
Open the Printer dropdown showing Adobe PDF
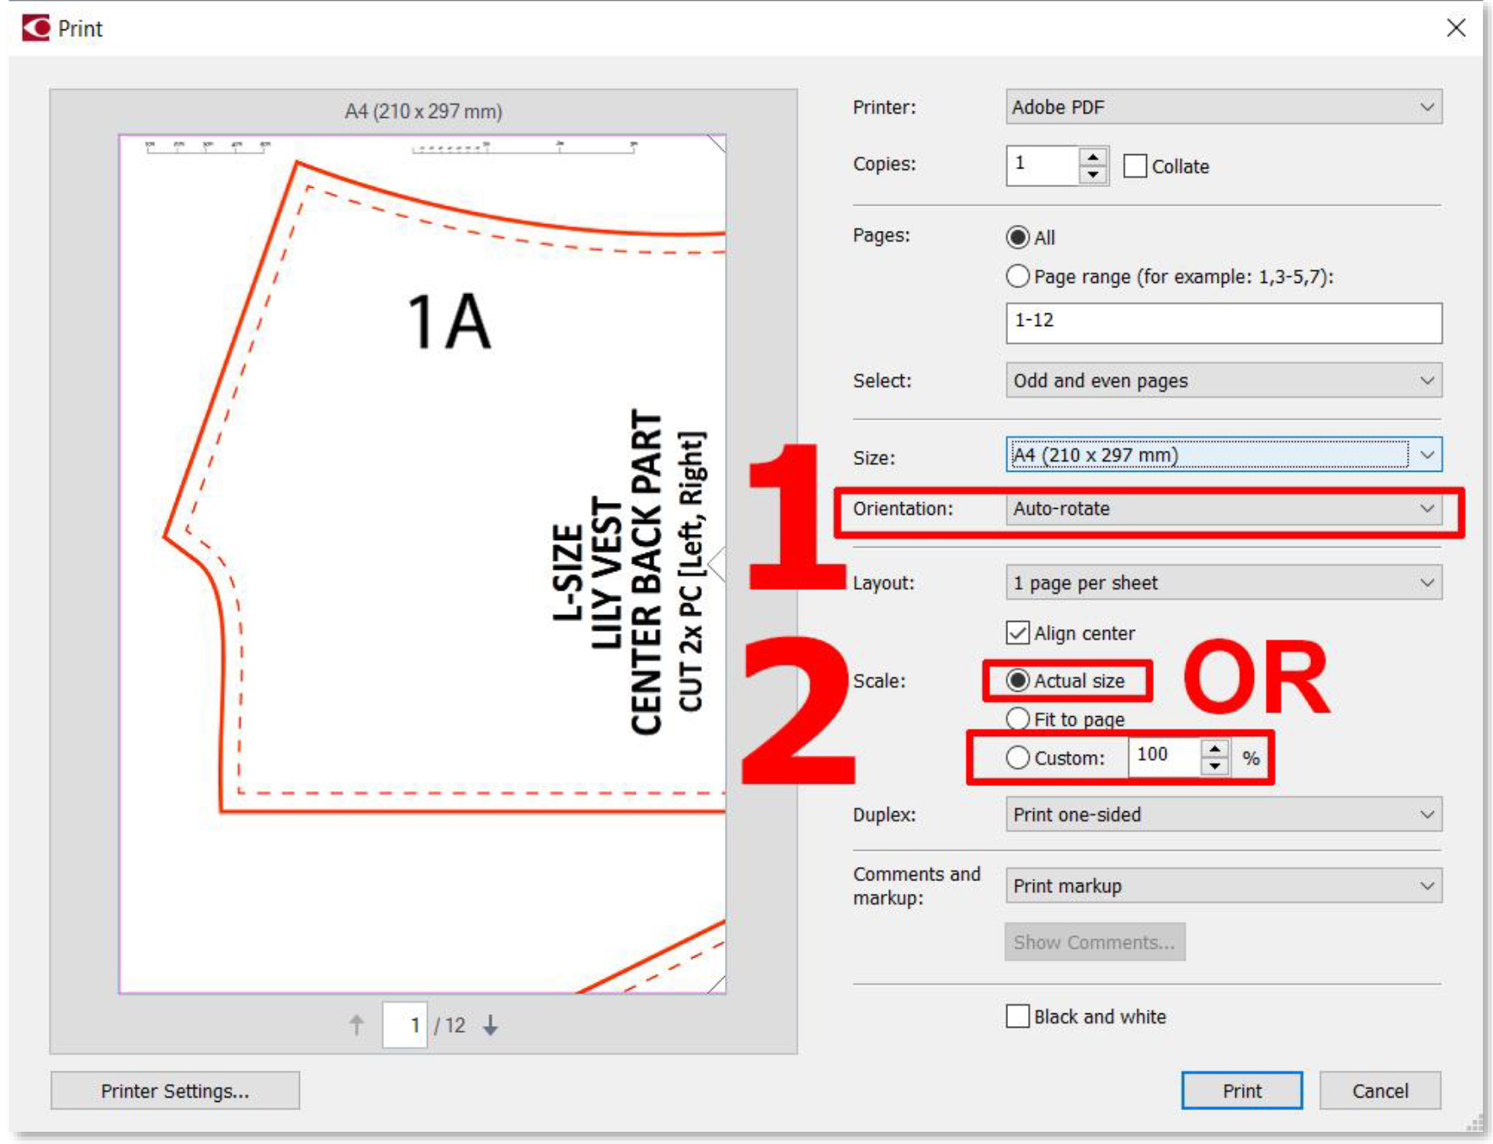tap(1223, 107)
